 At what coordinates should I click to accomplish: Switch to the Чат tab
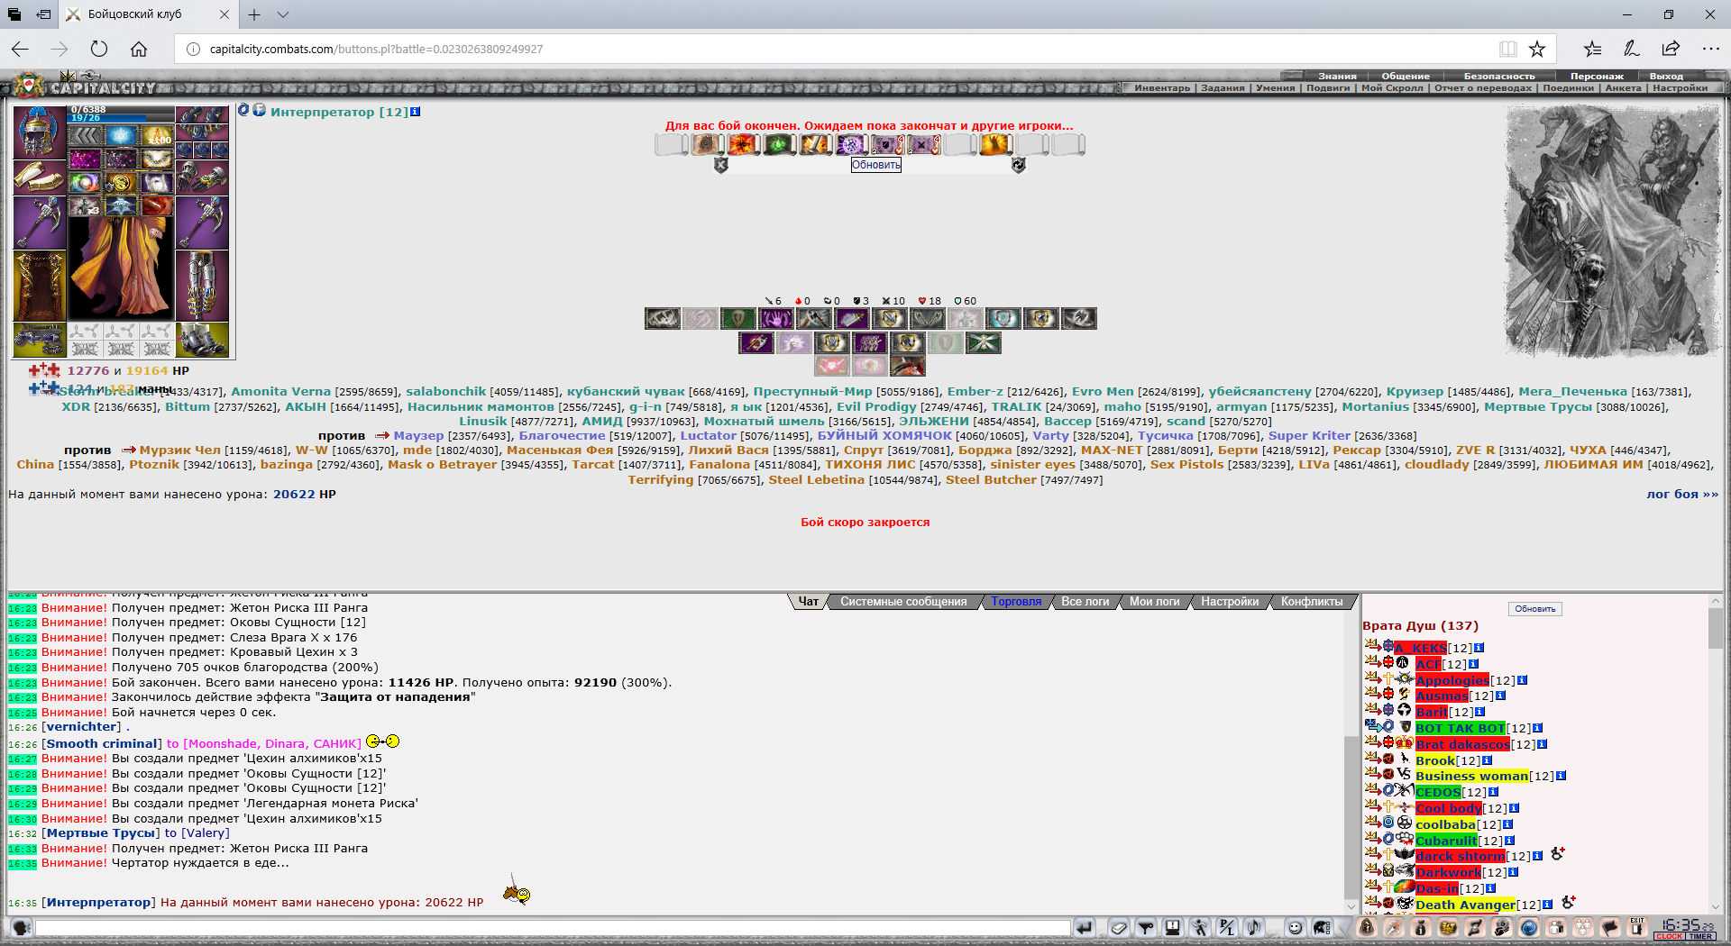tap(809, 602)
